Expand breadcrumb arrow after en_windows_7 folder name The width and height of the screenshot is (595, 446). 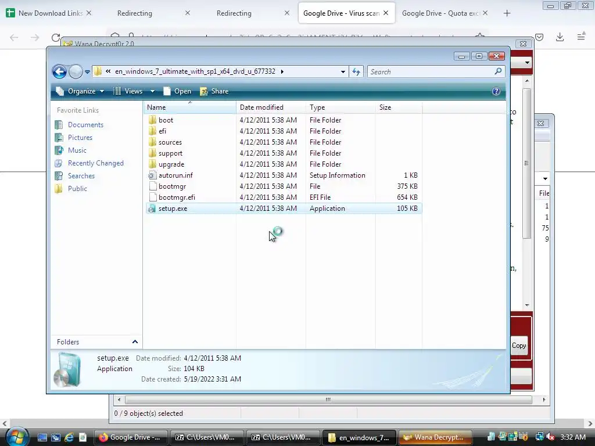[x=282, y=71]
